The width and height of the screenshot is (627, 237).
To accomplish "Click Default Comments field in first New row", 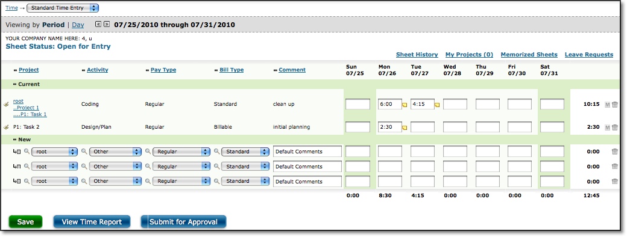I will point(307,152).
